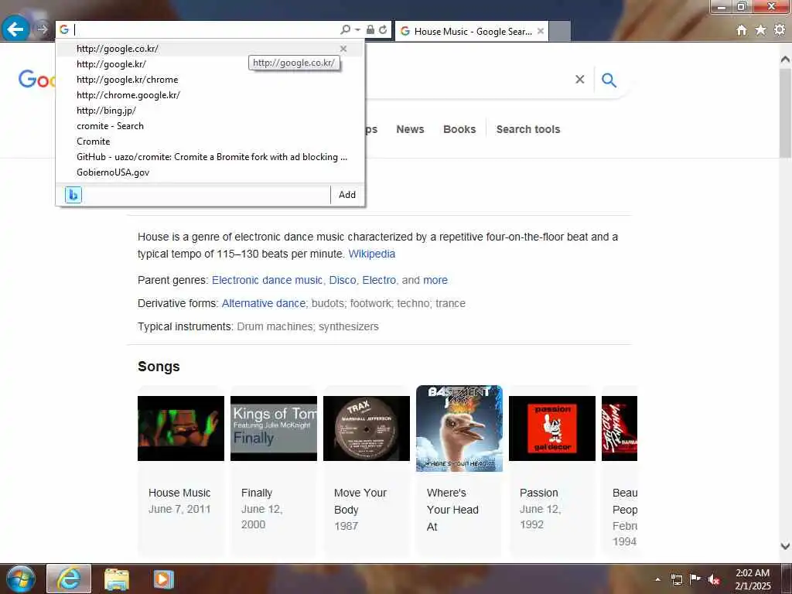
Task: Open Action Center flag icon
Action: [695, 579]
